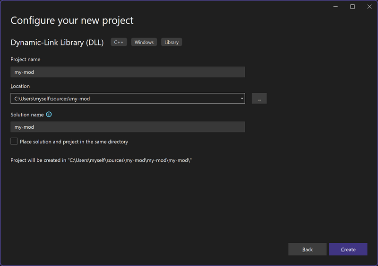378x266 pixels.
Task: Enable Place solution and project in same directory
Action: (x=14, y=142)
